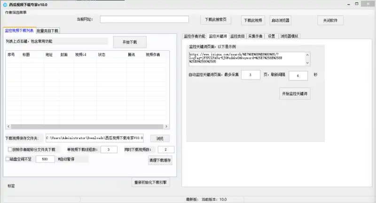Image resolution: width=376 pixels, height=203 pixels.
Task: Click the 刷新间隔 seconds field
Action: [298, 76]
